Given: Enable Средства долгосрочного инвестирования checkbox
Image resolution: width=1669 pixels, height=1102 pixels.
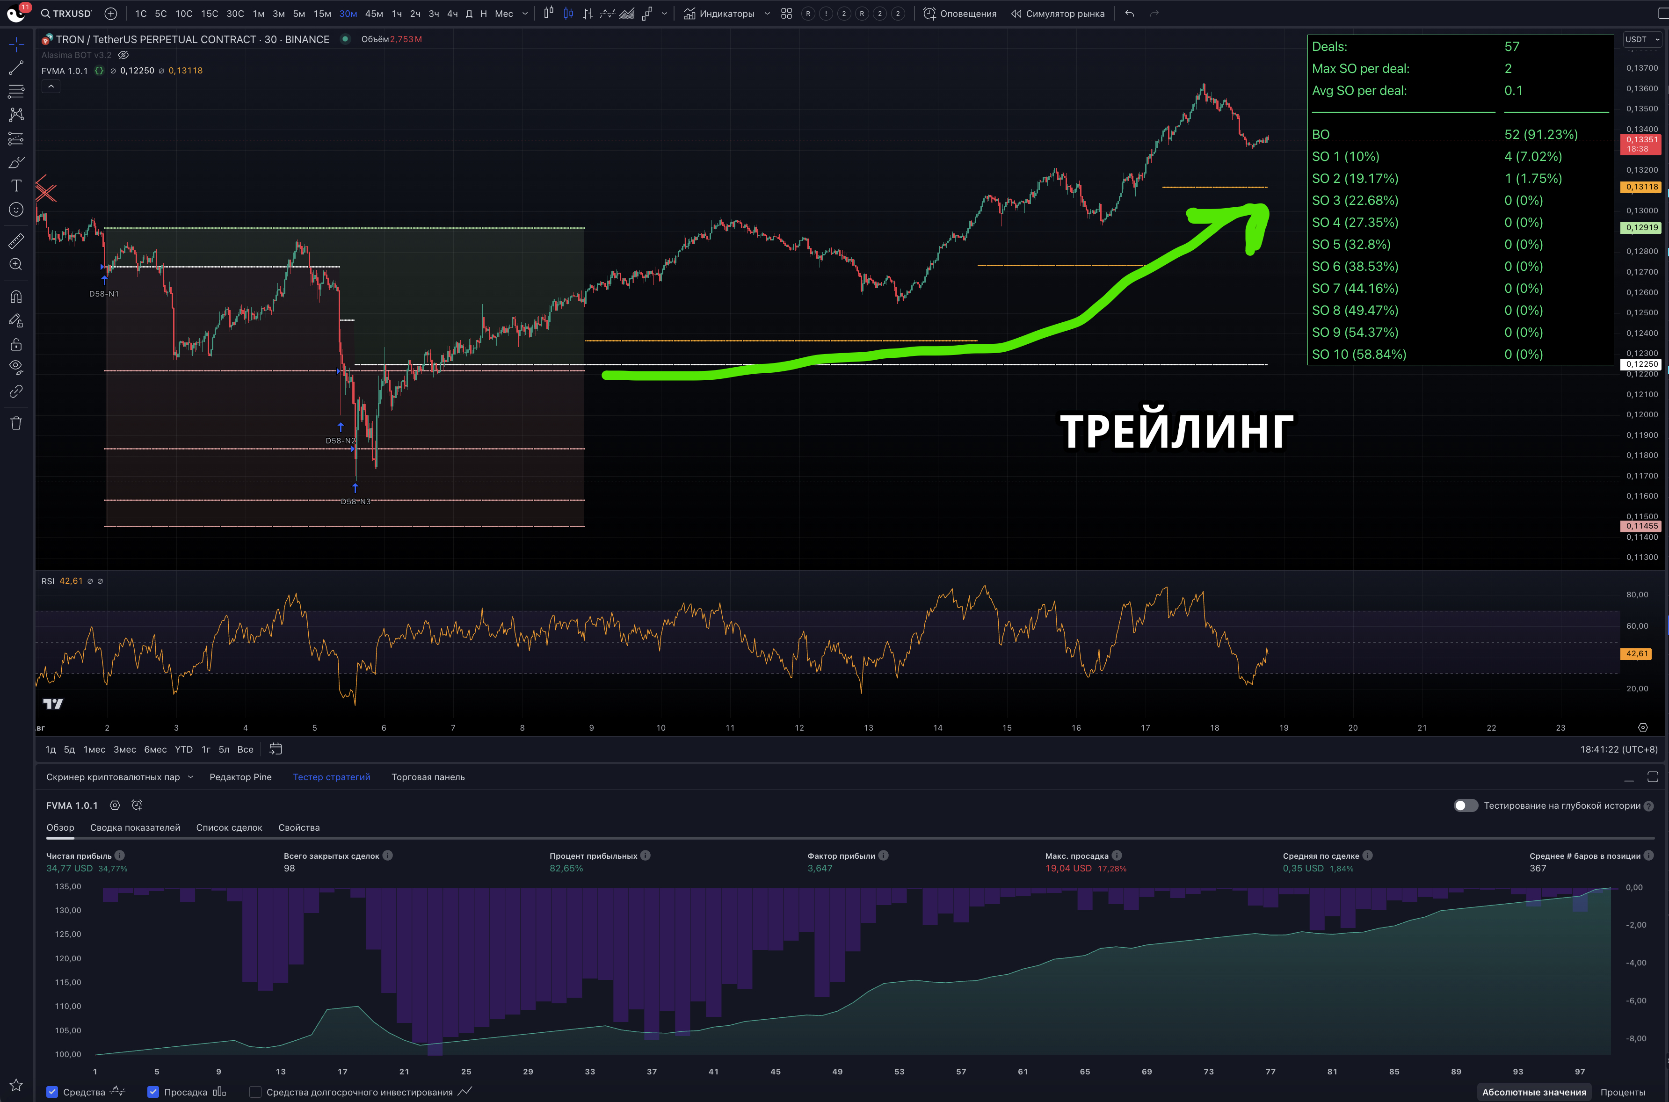Looking at the screenshot, I should (x=255, y=1091).
